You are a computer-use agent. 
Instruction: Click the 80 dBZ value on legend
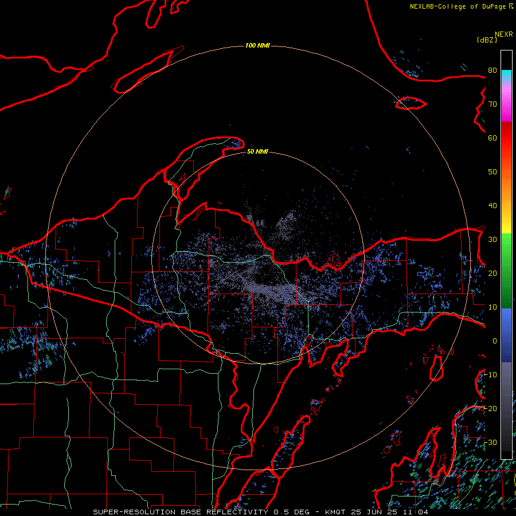492,71
